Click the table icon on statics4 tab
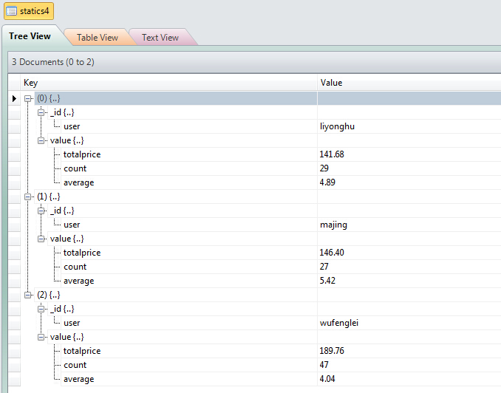The image size is (501, 393). click(x=12, y=11)
